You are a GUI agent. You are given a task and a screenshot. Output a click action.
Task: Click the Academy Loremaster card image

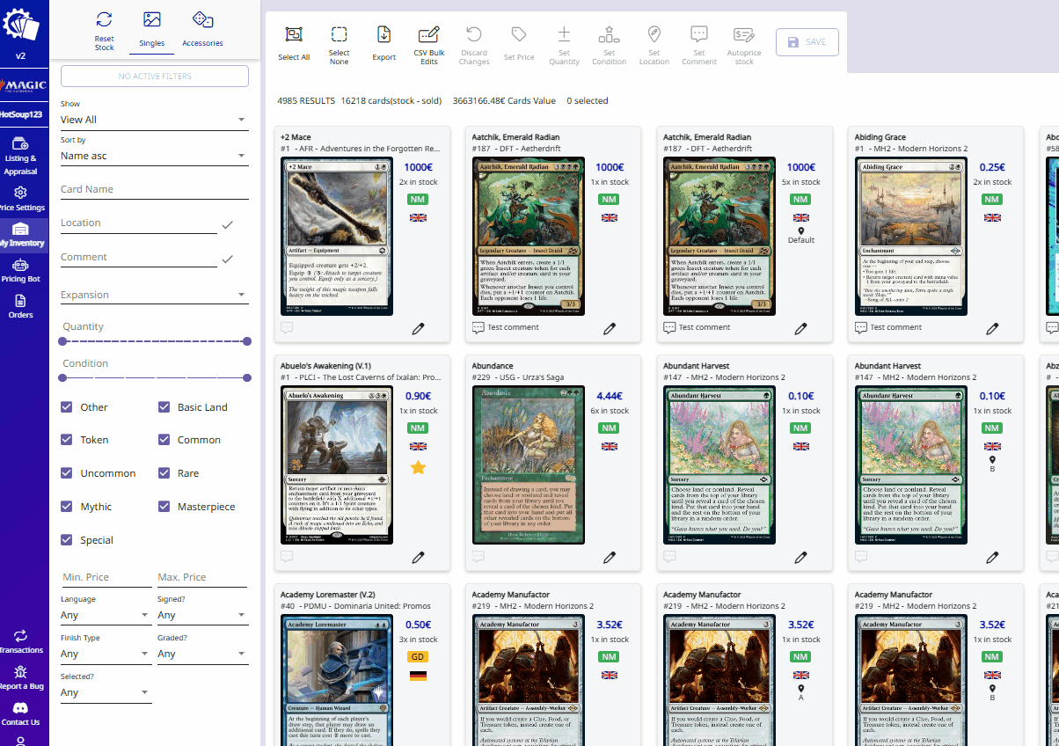point(336,680)
